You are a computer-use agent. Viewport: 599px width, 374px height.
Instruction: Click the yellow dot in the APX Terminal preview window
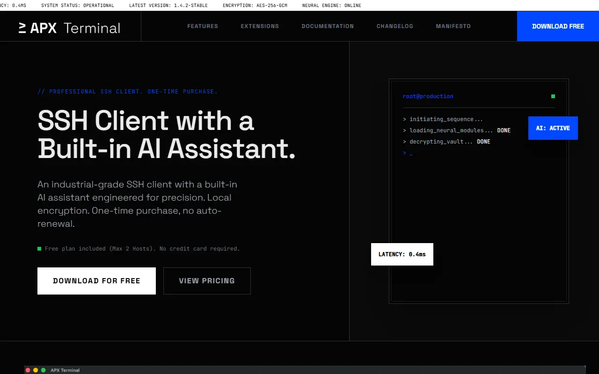(36, 370)
